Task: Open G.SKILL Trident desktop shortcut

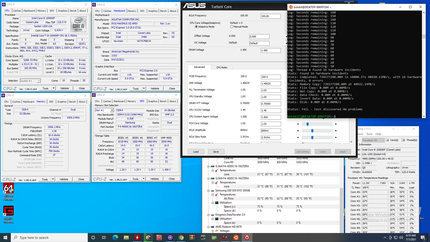Action: coord(8,214)
